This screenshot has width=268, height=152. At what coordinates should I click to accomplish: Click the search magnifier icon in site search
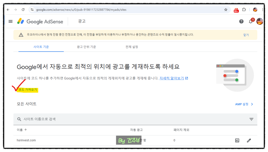[x=19, y=119]
